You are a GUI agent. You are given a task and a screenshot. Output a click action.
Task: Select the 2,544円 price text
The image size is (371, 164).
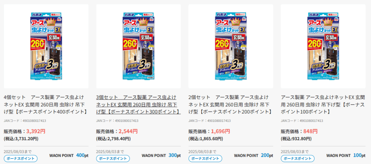coord(128,131)
